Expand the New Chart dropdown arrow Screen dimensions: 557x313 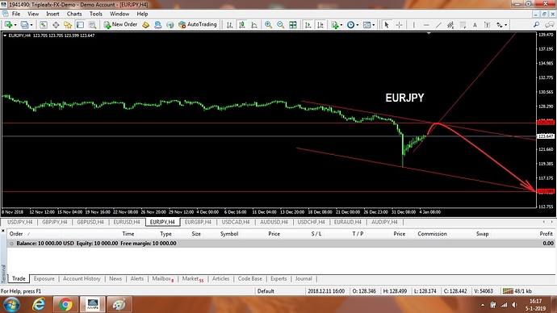click(x=15, y=25)
